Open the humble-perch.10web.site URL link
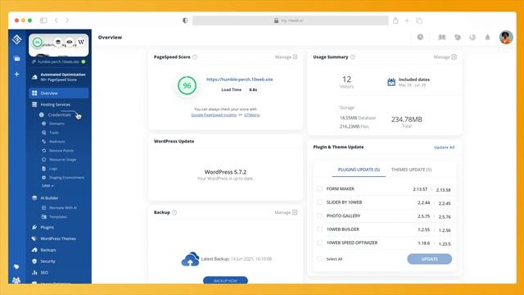This screenshot has height=295, width=524. coord(239,79)
